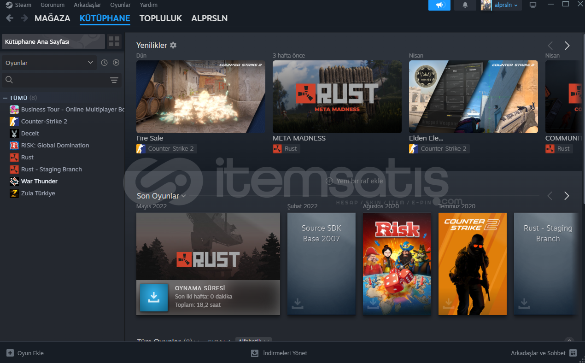Image resolution: width=585 pixels, height=363 pixels.
Task: Toggle grid collections view icon
Action: pyautogui.click(x=114, y=42)
